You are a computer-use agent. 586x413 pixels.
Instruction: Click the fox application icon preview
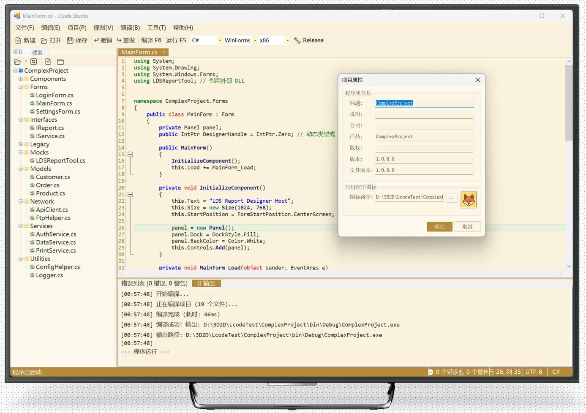469,200
